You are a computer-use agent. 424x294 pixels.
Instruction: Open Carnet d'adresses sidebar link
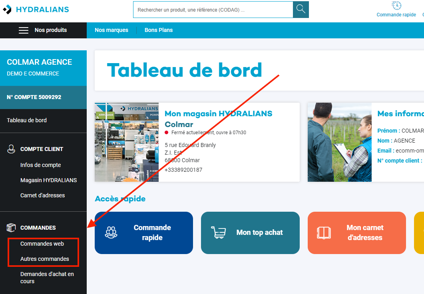tap(42, 195)
